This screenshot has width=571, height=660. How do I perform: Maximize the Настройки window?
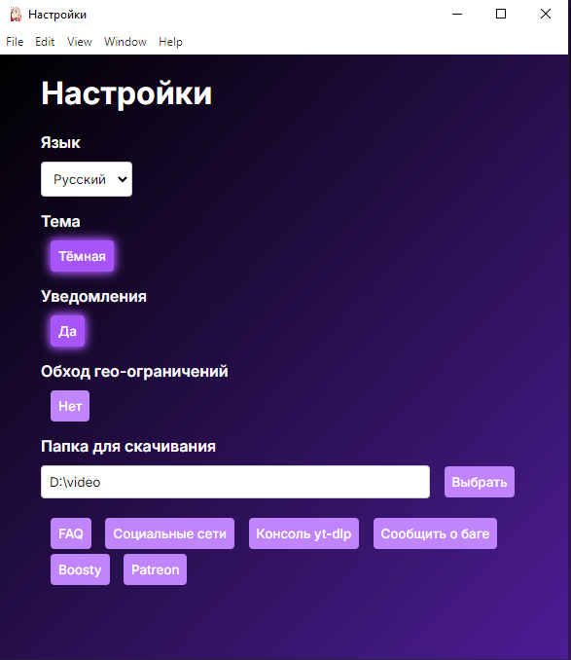pyautogui.click(x=501, y=14)
